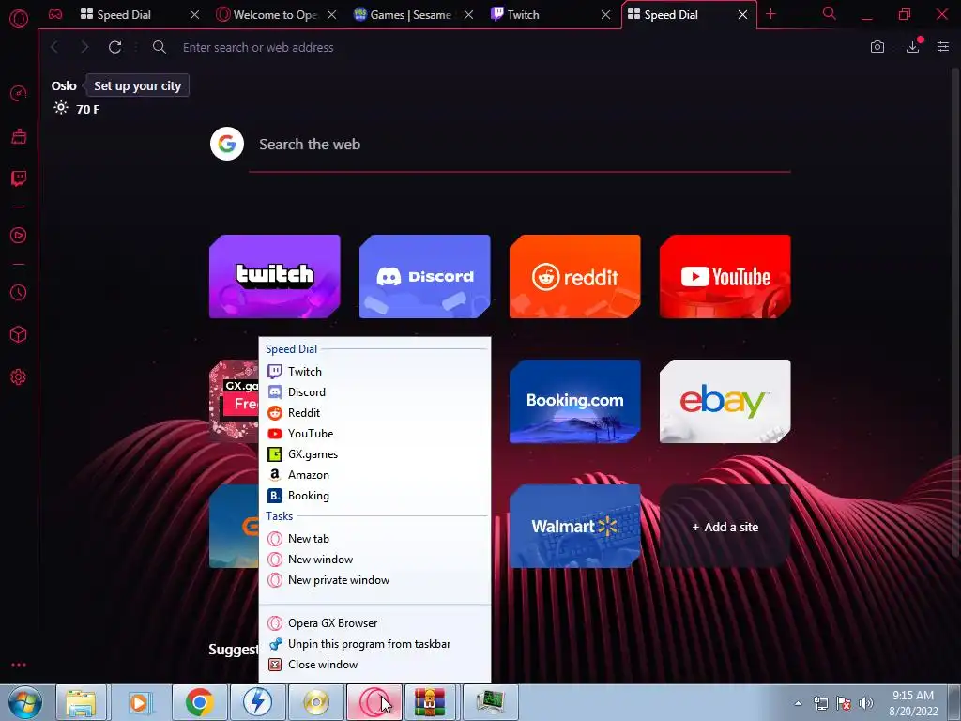Launch Google Chrome from taskbar
Image resolution: width=961 pixels, height=721 pixels.
click(x=199, y=702)
